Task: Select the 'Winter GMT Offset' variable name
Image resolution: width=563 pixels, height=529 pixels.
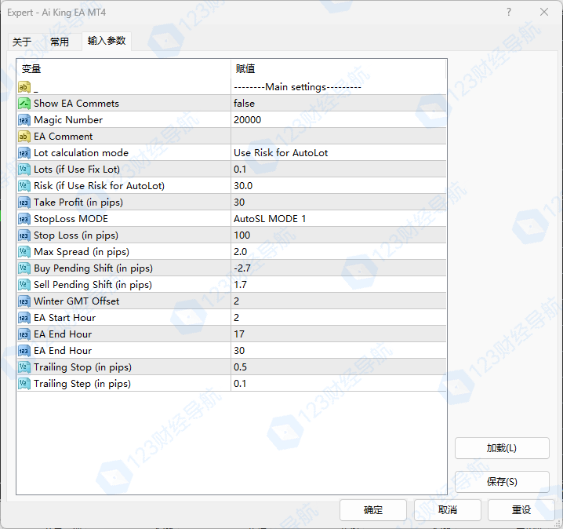Action: pos(77,301)
